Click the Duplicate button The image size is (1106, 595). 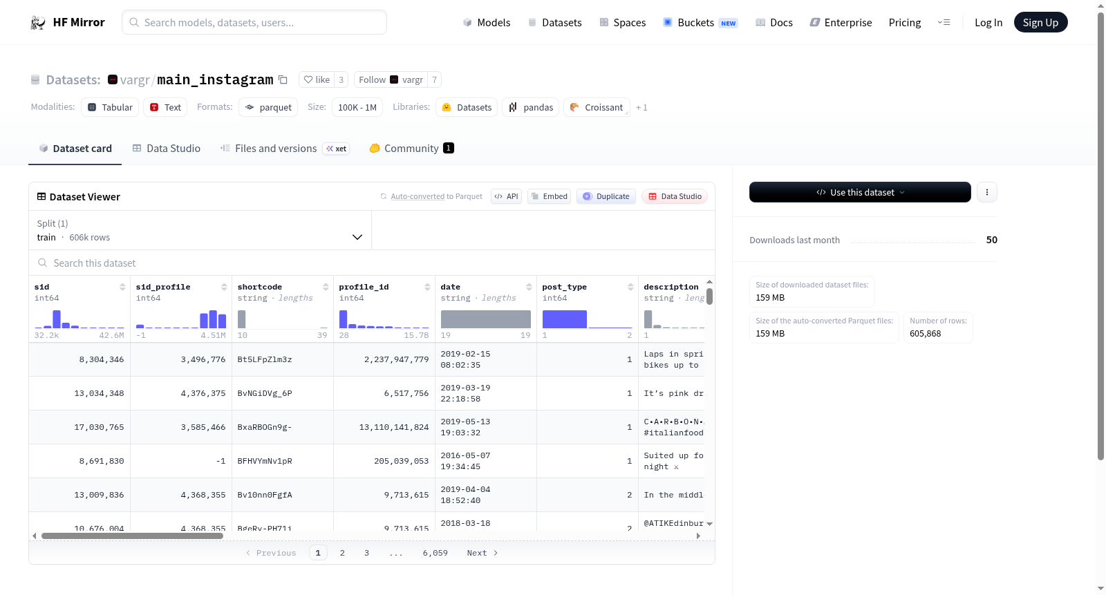coord(606,196)
